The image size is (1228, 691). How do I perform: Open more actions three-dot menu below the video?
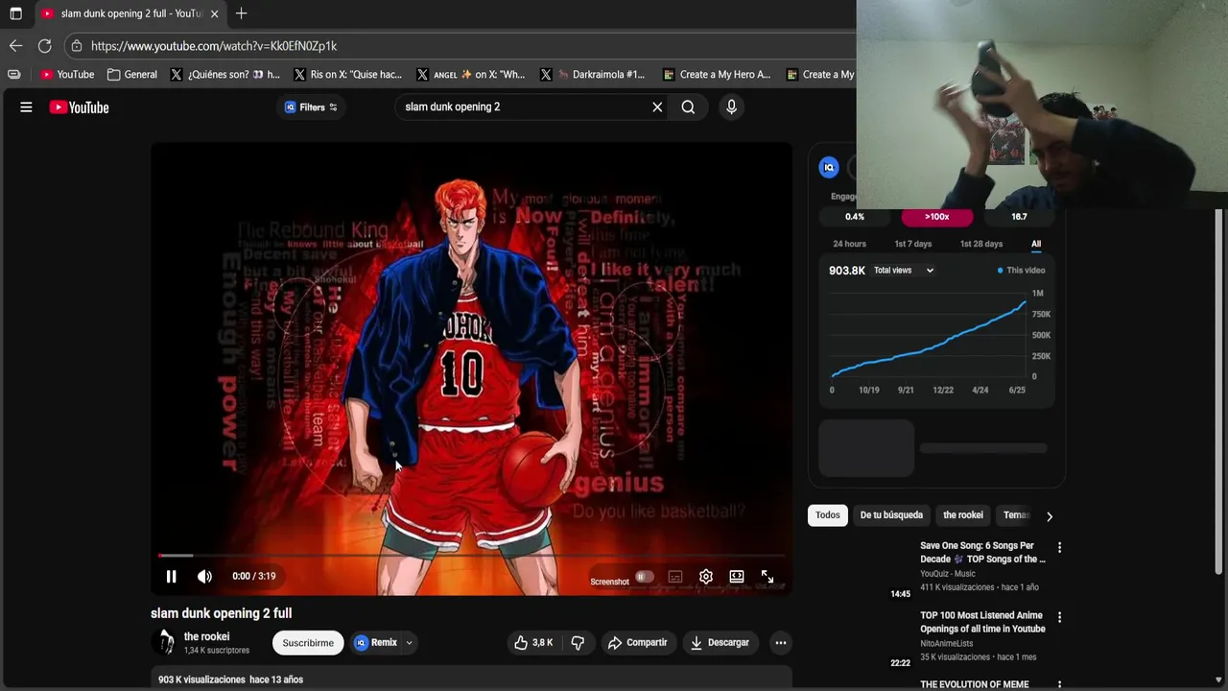781,642
